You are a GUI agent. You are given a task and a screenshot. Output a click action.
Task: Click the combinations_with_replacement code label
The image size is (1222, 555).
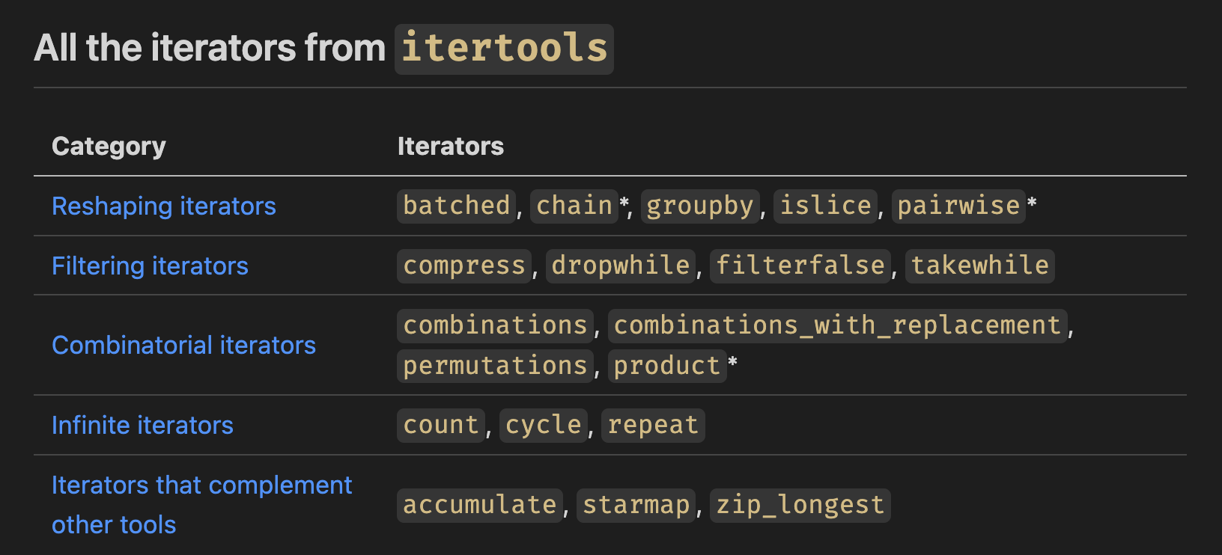(x=837, y=325)
